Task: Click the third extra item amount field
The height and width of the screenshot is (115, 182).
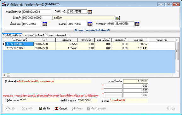Action: click(x=135, y=95)
